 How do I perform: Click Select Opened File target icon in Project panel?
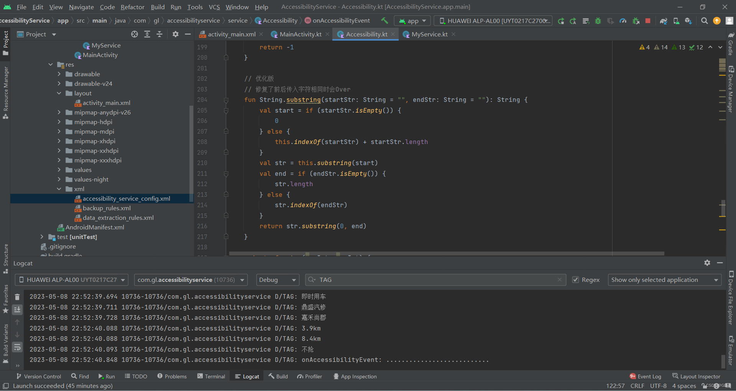(x=135, y=34)
